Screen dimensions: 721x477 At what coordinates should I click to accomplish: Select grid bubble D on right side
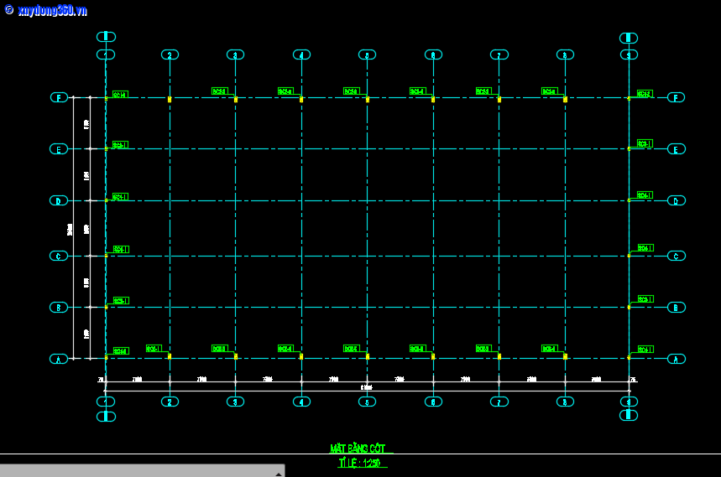(676, 200)
